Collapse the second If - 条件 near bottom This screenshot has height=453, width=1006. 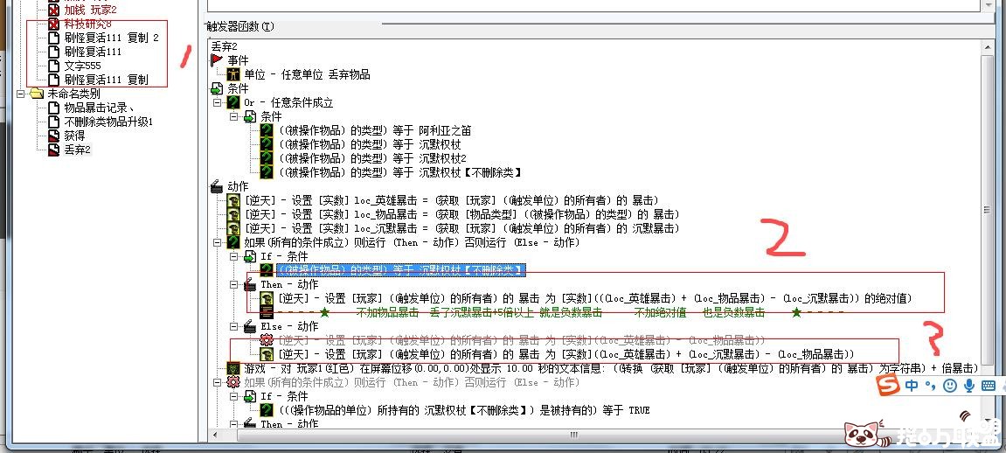click(x=233, y=396)
